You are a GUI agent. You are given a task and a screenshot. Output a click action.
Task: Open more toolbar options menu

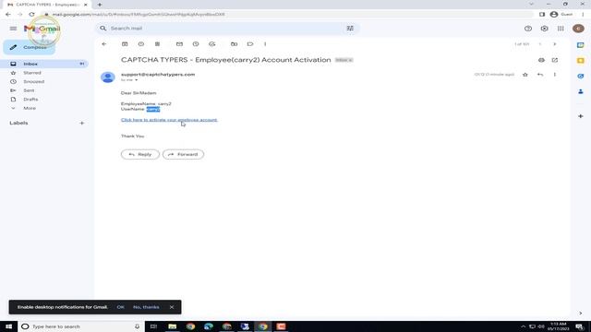[265, 44]
